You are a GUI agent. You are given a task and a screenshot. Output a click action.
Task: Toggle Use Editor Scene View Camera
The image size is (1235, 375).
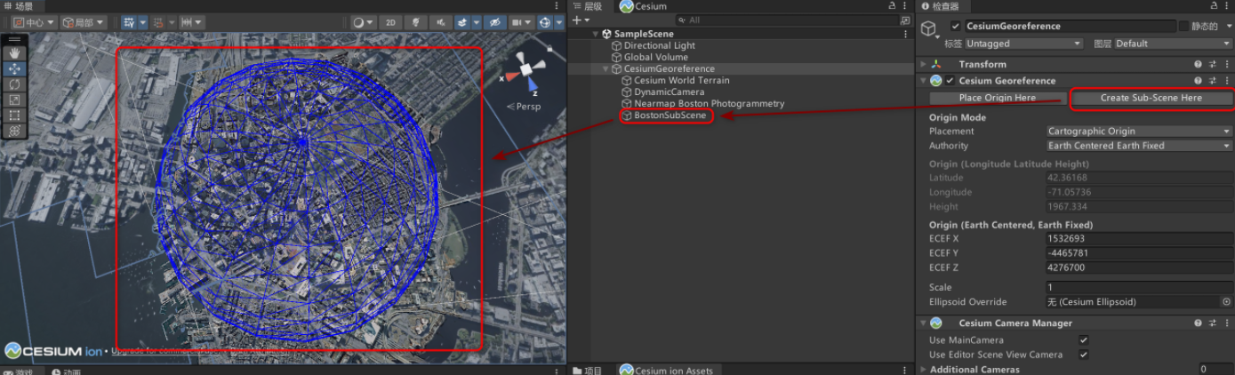click(x=1083, y=355)
